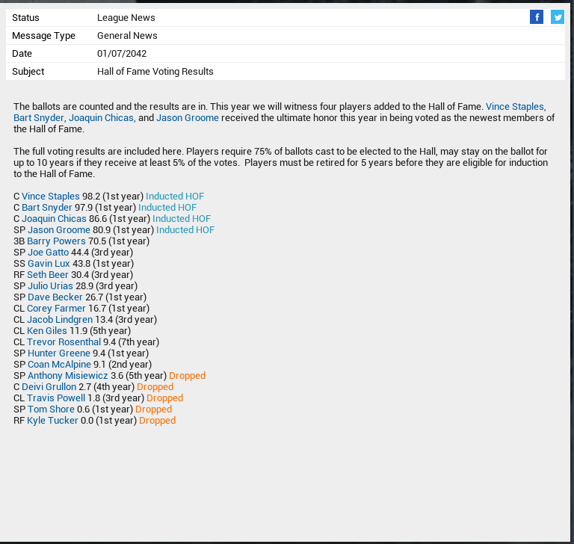Open Joe Gatto's player page
The width and height of the screenshot is (574, 544).
(x=48, y=253)
